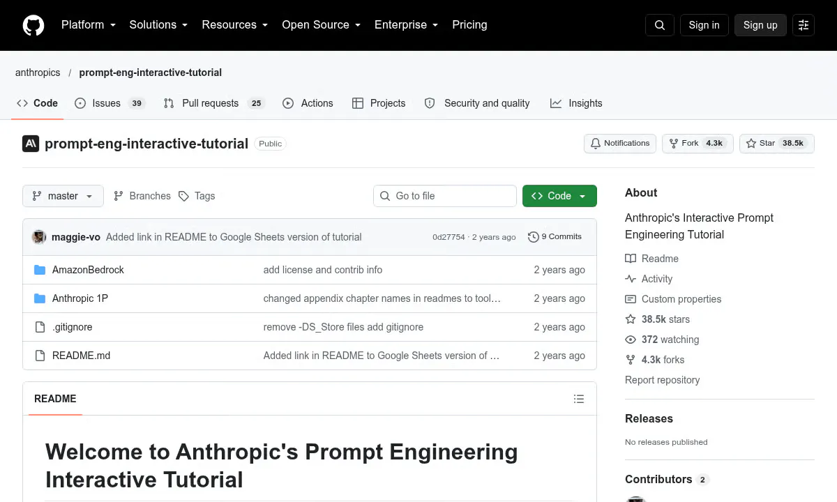The image size is (837, 502).
Task: Open the AmazonBedrock folder
Action: [x=88, y=270]
